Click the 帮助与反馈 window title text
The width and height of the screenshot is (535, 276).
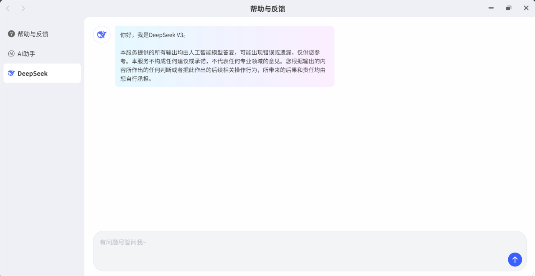click(267, 8)
